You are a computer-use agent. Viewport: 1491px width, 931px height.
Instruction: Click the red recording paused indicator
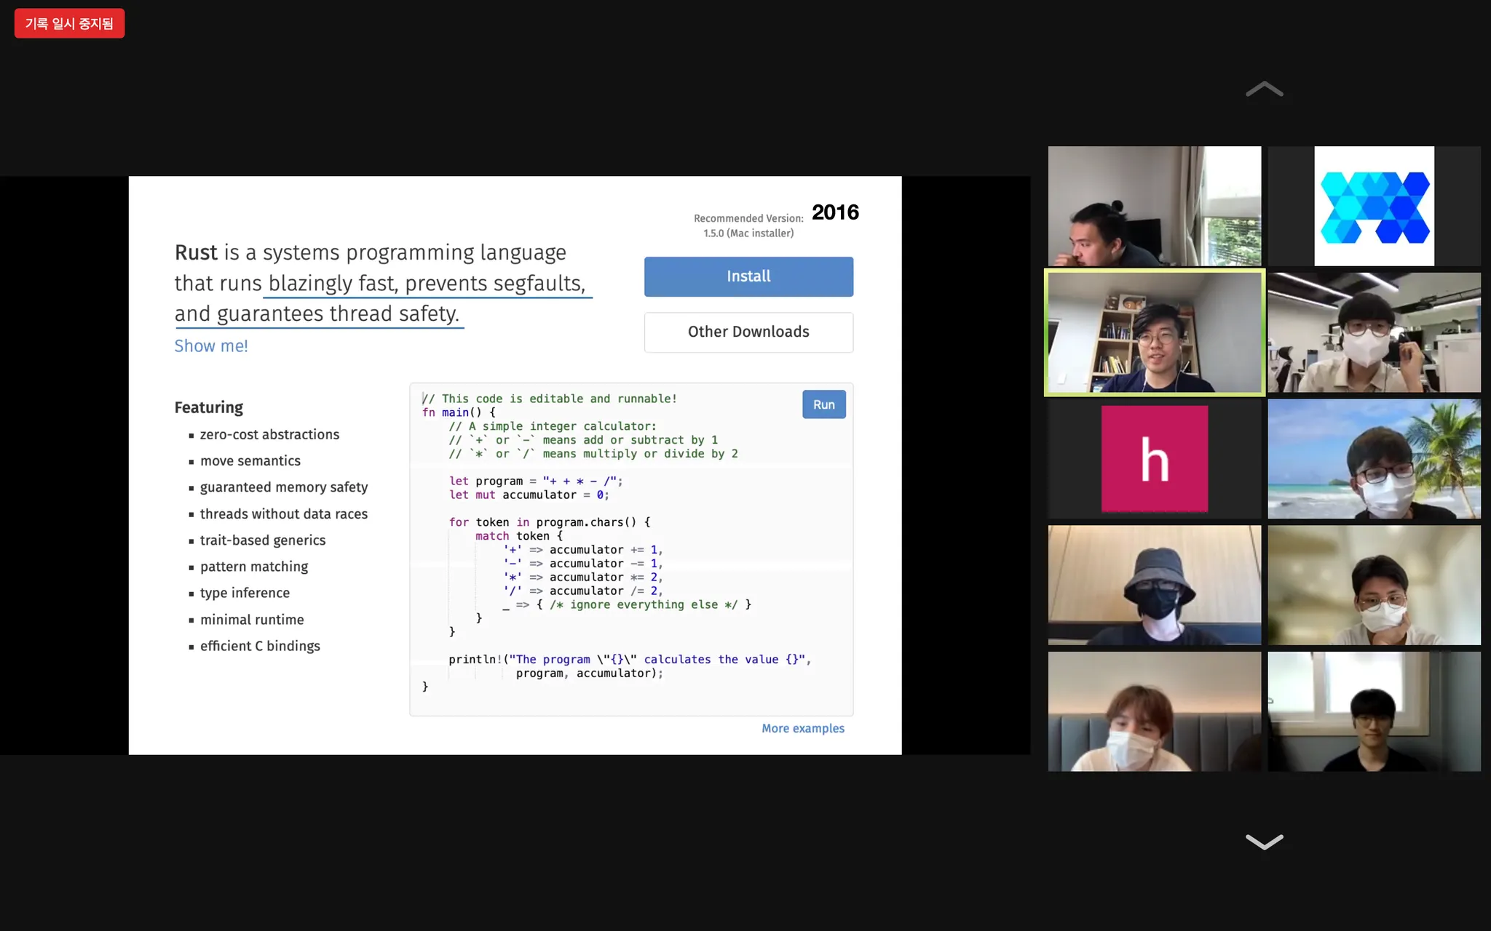click(69, 23)
